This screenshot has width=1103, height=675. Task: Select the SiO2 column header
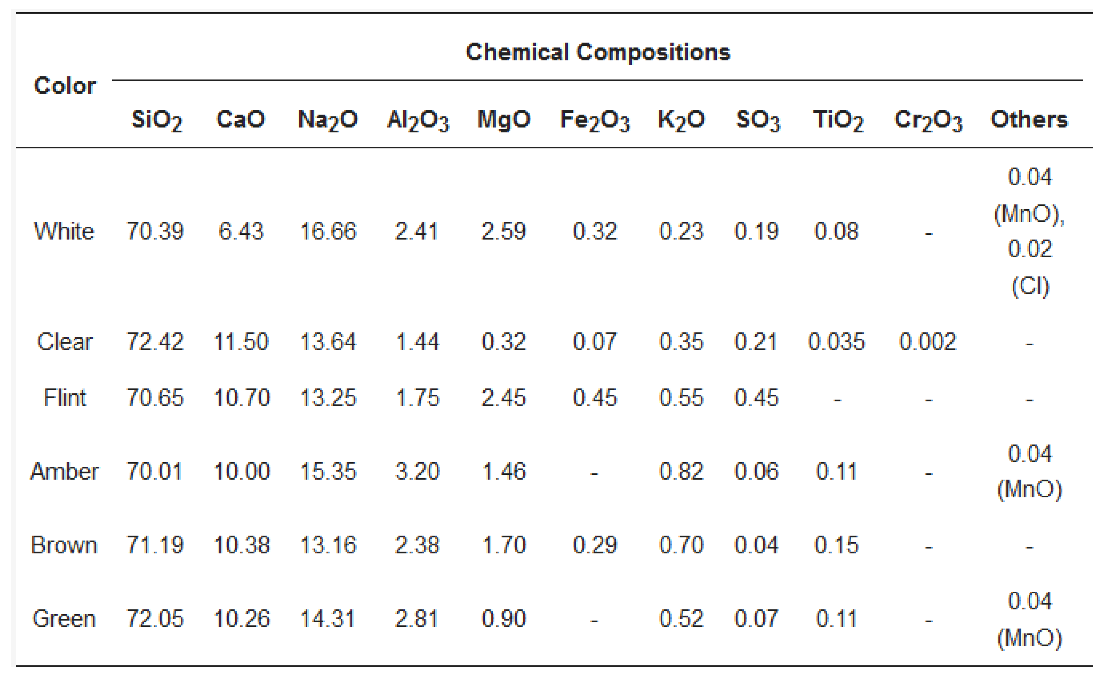click(x=156, y=120)
